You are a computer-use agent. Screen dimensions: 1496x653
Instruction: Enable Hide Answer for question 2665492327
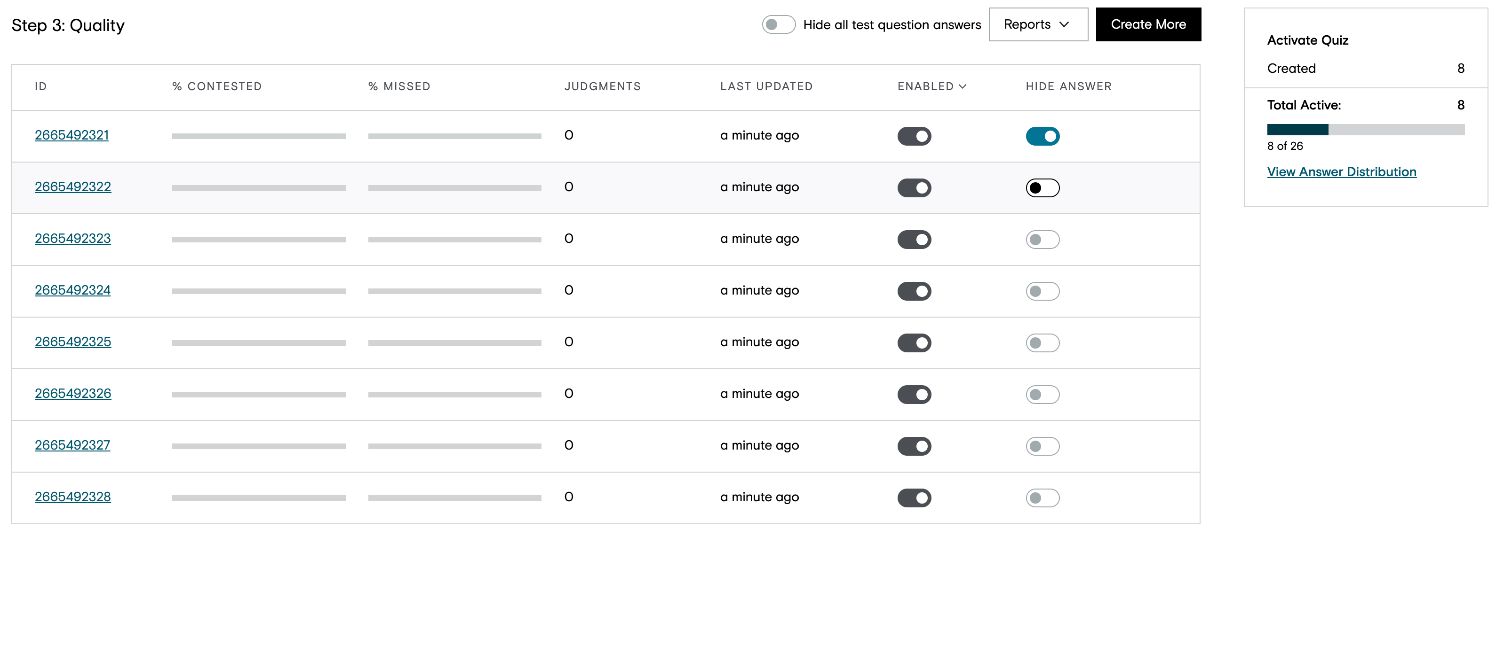click(1042, 445)
